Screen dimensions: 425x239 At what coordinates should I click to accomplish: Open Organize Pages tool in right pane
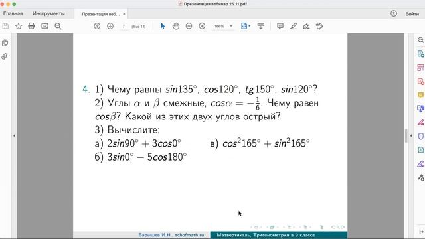click(420, 68)
